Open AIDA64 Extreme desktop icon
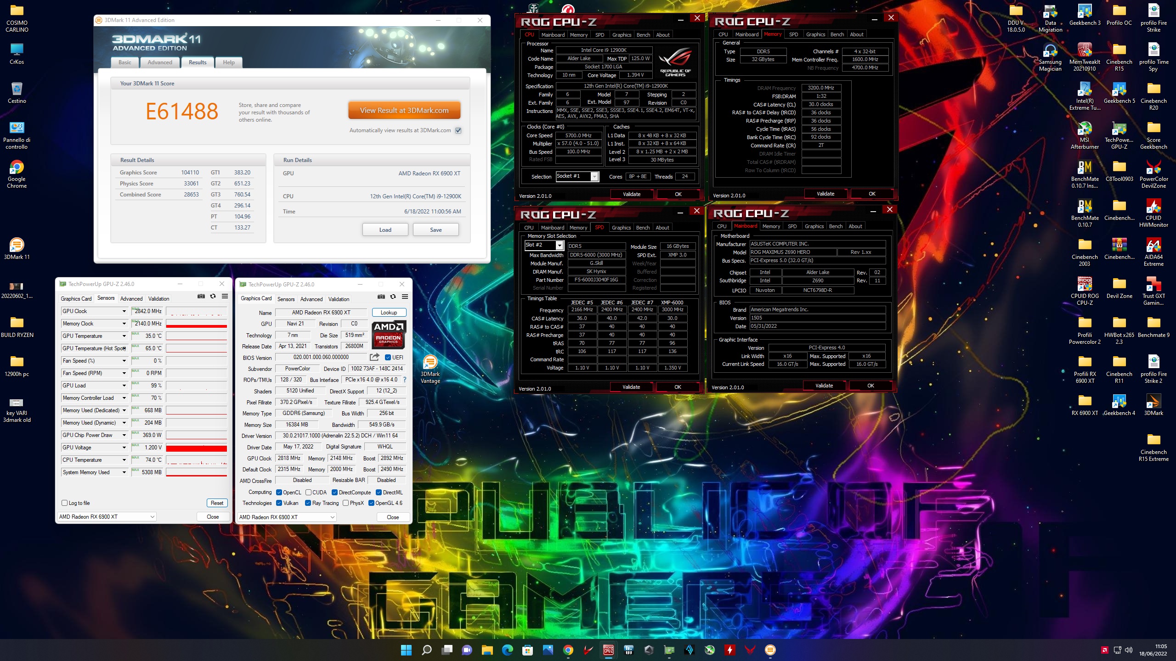This screenshot has width=1176, height=661. [1153, 252]
